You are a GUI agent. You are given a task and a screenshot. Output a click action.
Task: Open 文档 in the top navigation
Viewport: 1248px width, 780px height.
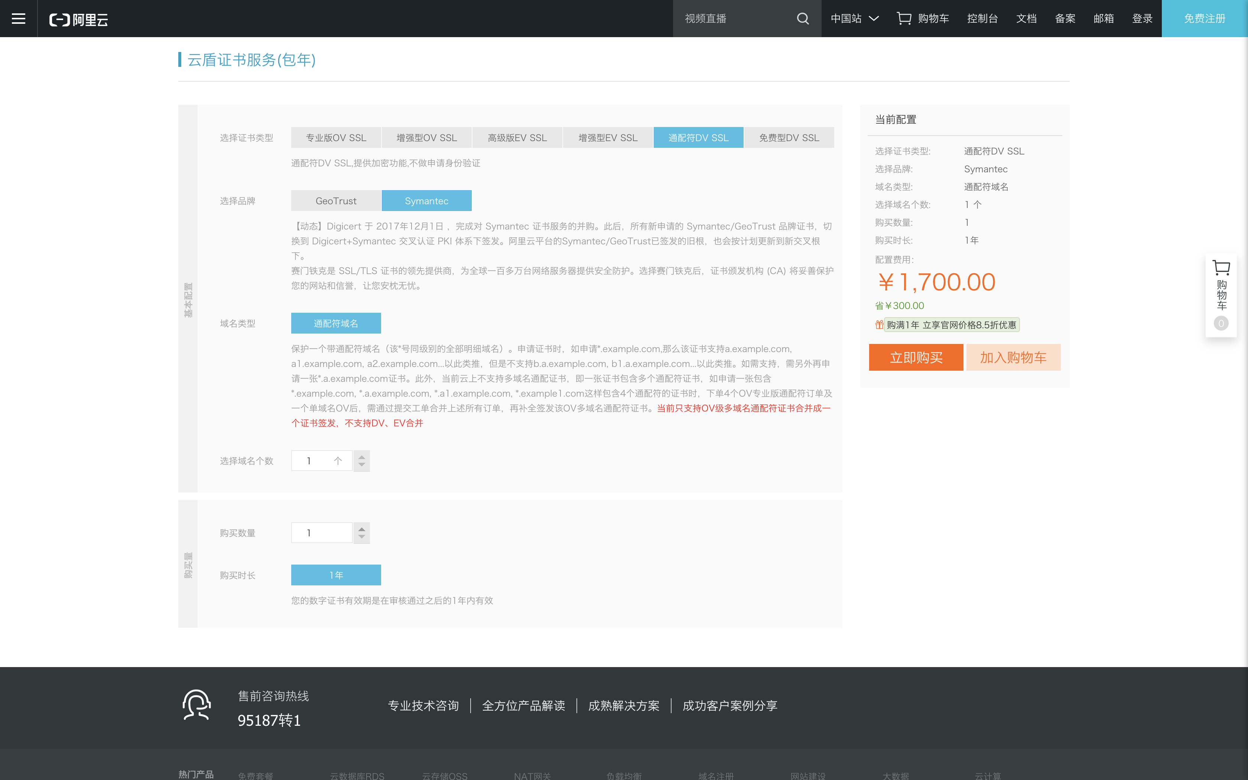click(x=1026, y=19)
